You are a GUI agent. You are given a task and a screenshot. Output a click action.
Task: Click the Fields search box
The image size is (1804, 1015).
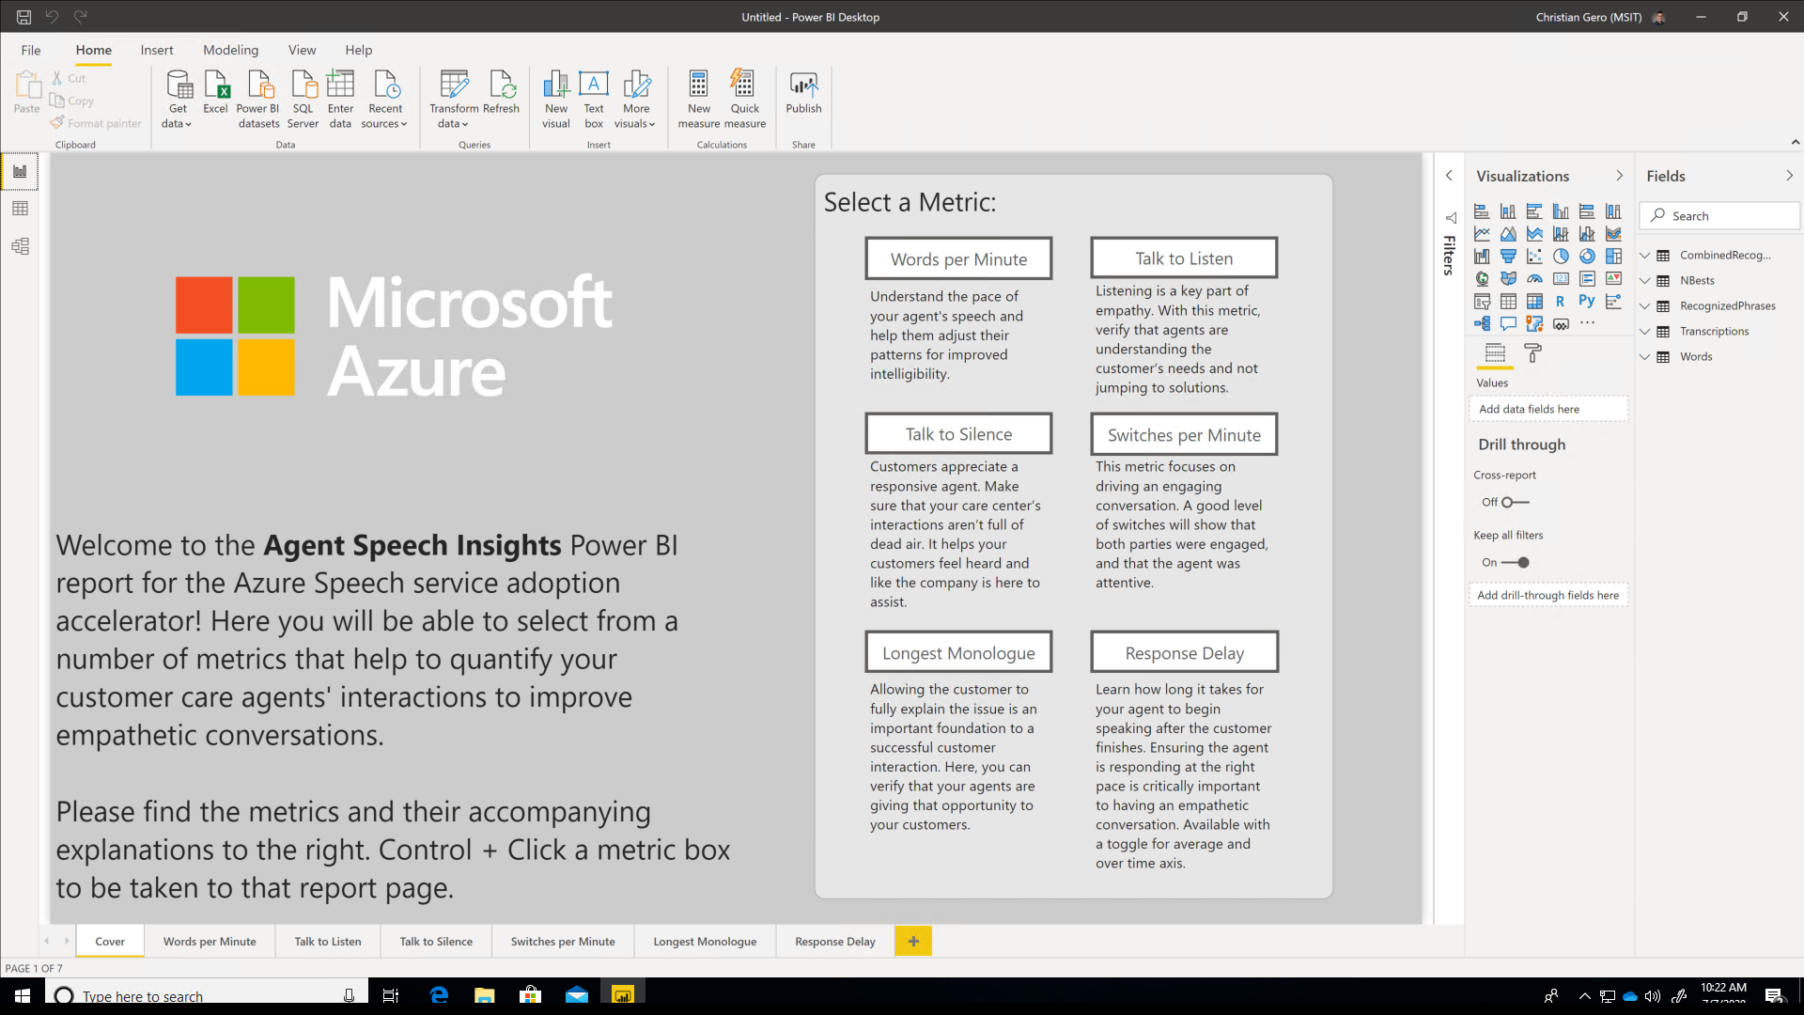click(1729, 216)
